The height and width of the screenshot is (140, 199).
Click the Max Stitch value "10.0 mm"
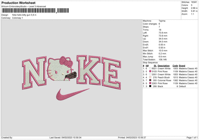pos(163,51)
